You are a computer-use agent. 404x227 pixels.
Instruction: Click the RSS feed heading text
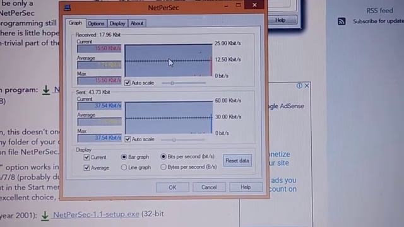[379, 11]
